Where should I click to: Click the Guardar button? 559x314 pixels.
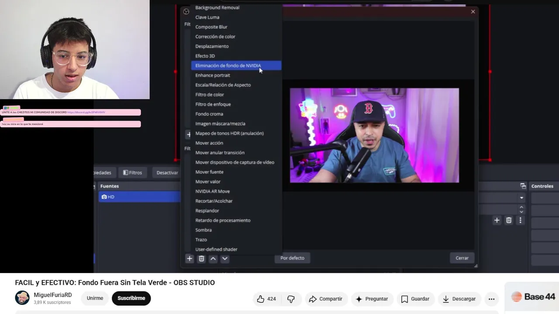tap(415, 299)
